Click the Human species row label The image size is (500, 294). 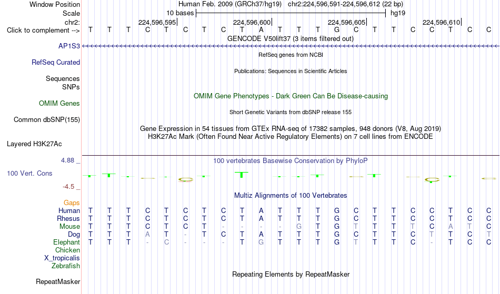(69, 210)
